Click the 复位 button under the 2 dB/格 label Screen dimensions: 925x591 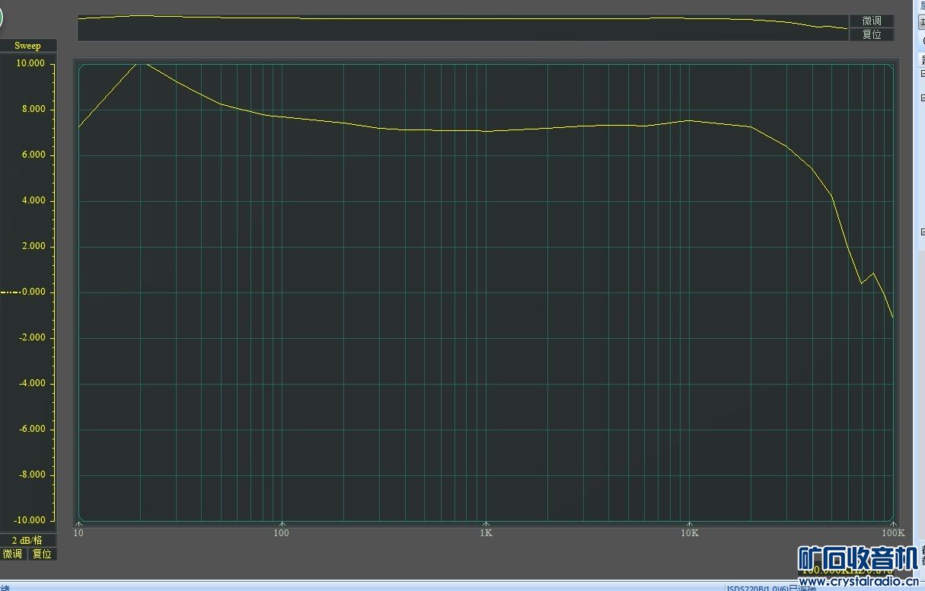pos(42,554)
